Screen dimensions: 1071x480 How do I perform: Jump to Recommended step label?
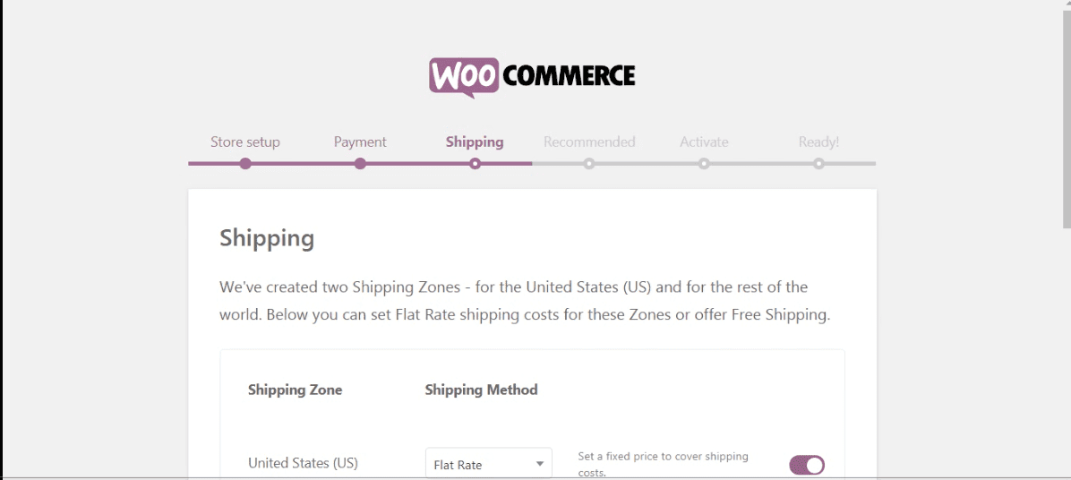tap(589, 142)
